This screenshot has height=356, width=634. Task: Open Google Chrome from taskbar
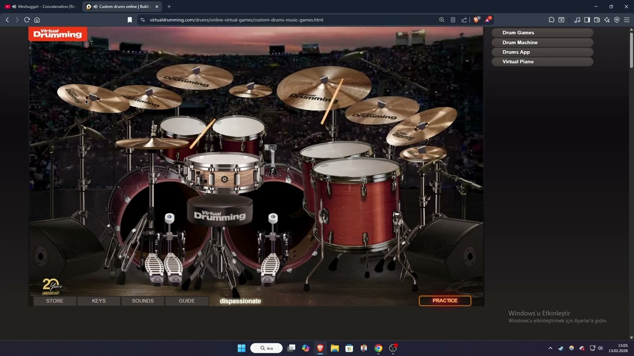(x=378, y=348)
